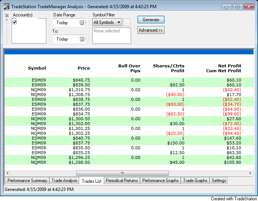Toggle the account checkbox
Screen dimensions: 258x201
(15, 22)
